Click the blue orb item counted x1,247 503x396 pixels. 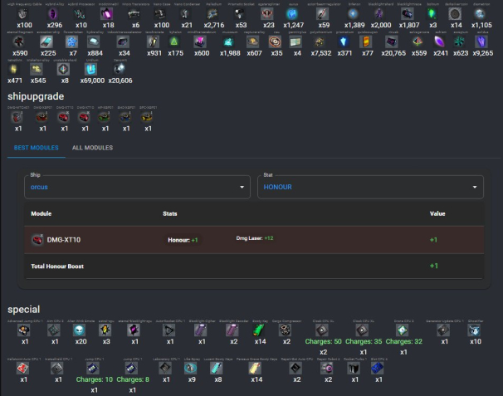294,14
